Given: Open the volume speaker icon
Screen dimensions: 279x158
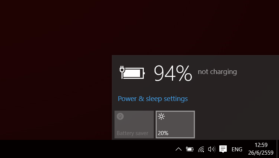Looking at the screenshot, I should pos(212,149).
